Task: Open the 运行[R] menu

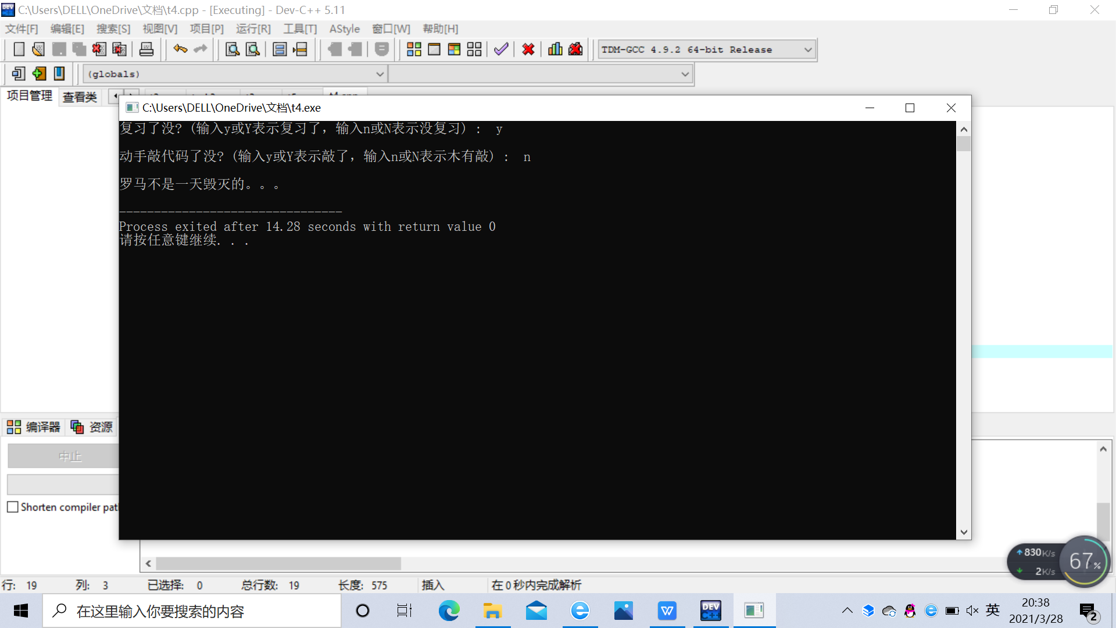Action: tap(253, 29)
